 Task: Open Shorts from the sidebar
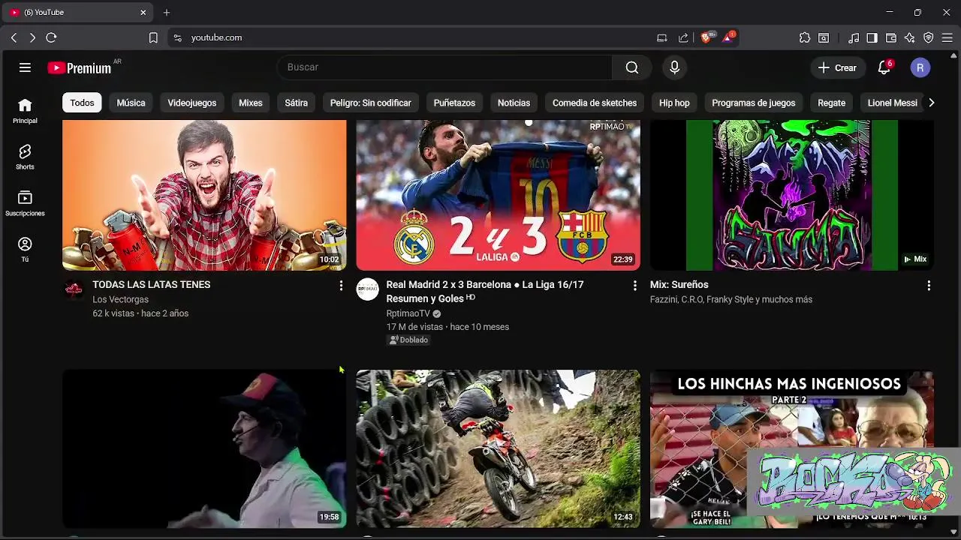[x=25, y=157]
